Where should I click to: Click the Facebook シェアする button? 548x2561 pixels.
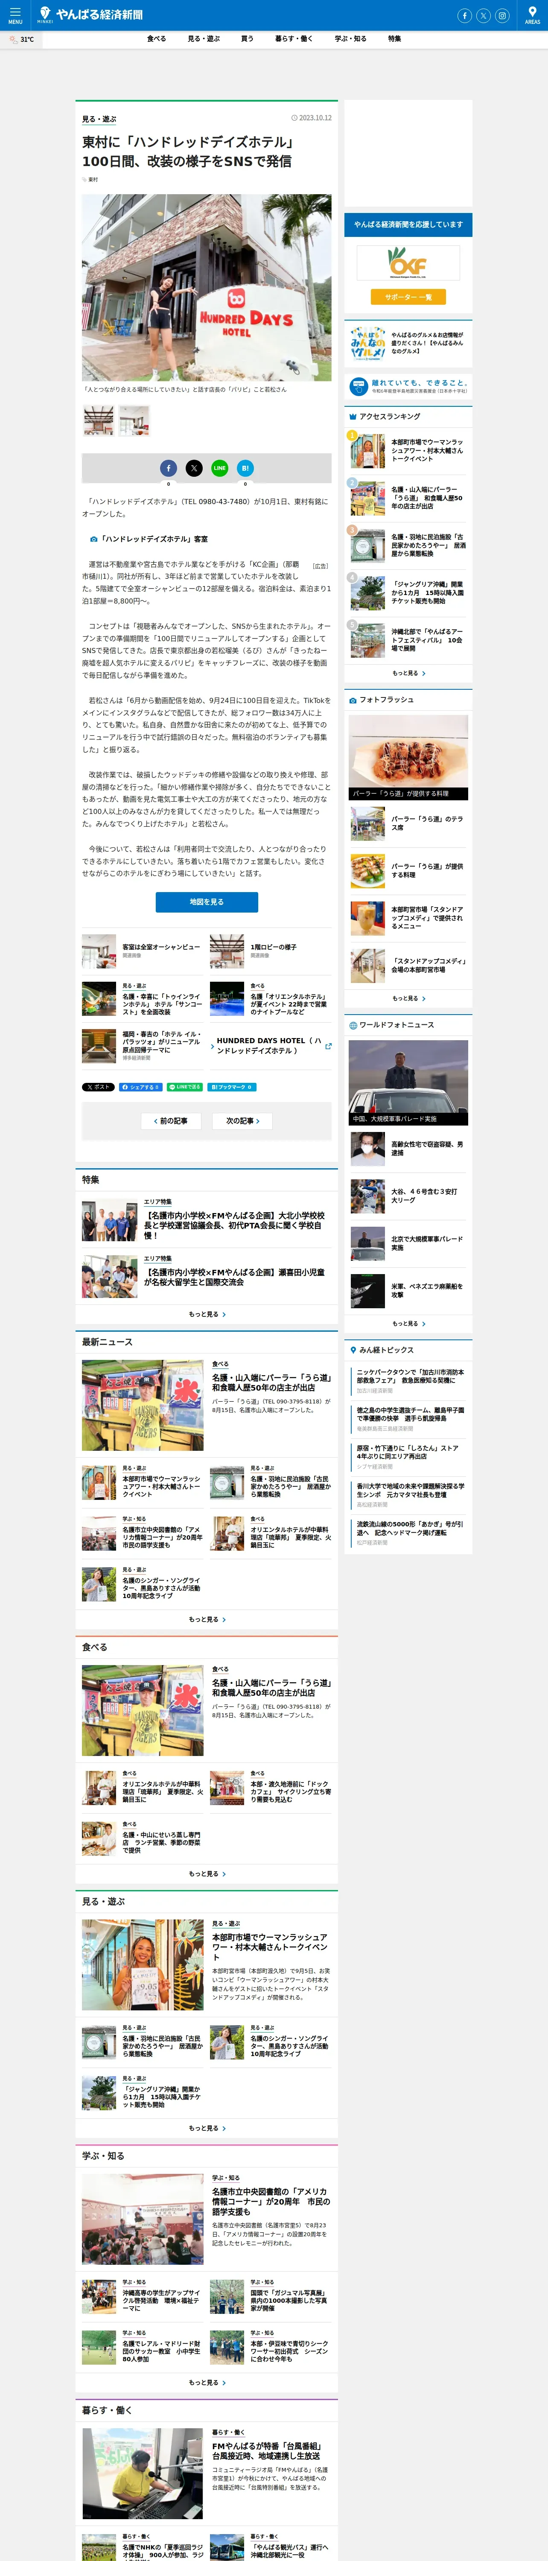[x=141, y=1087]
